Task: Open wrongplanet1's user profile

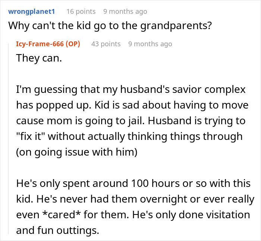Action: coord(31,12)
